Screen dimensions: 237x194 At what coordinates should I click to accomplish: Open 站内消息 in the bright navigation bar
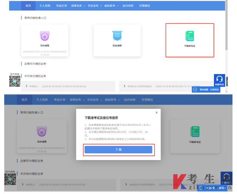(128, 6)
